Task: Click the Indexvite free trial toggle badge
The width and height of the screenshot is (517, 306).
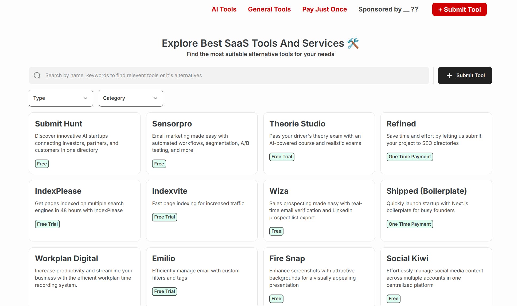Action: [x=165, y=217]
